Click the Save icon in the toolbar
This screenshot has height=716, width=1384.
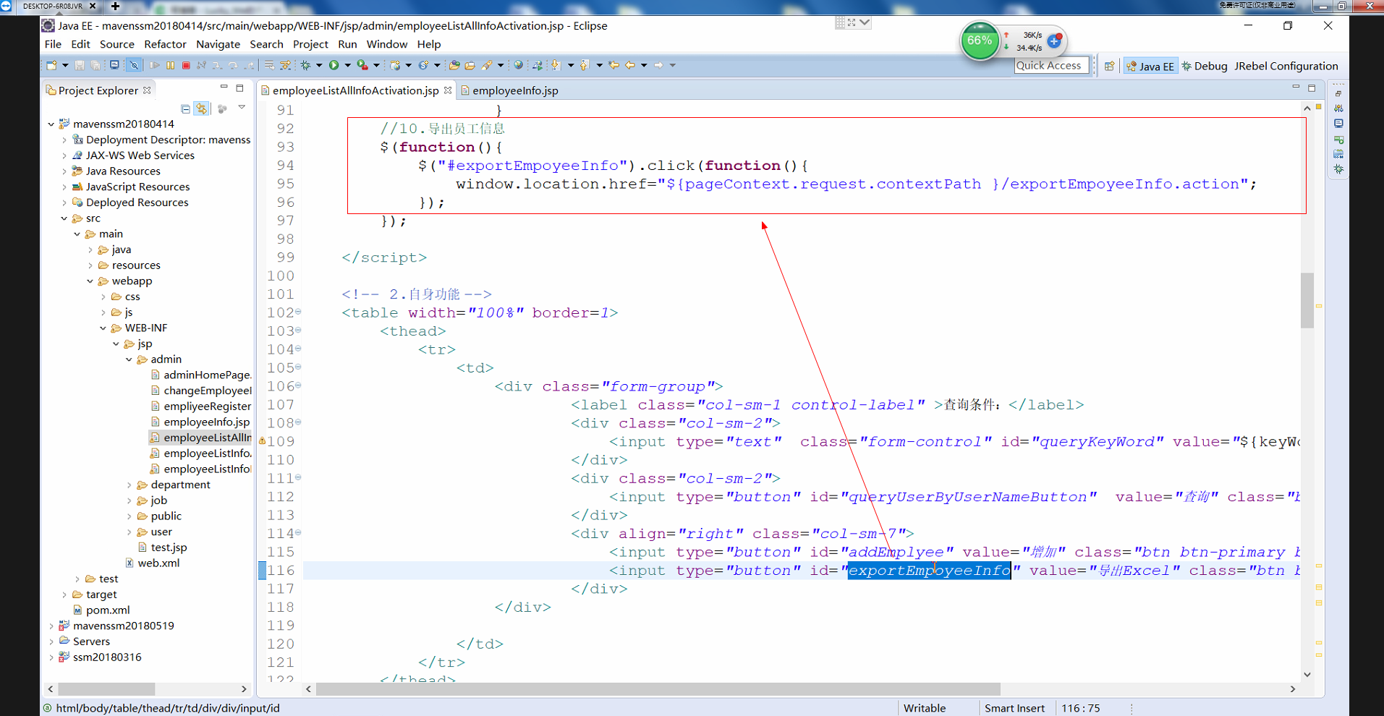(x=80, y=65)
